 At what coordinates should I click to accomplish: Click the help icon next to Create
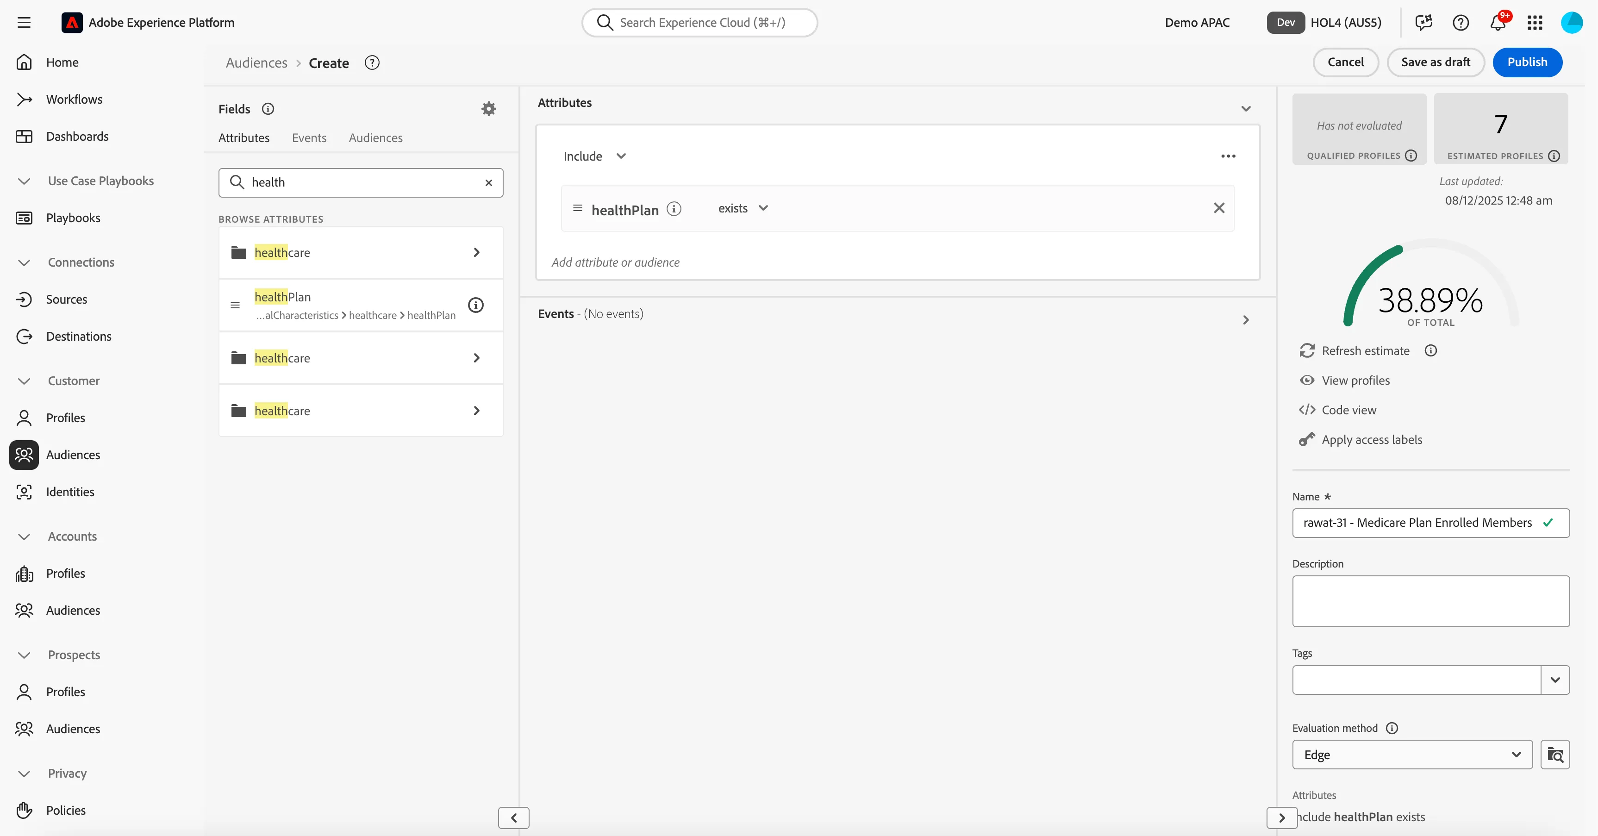[x=372, y=62]
